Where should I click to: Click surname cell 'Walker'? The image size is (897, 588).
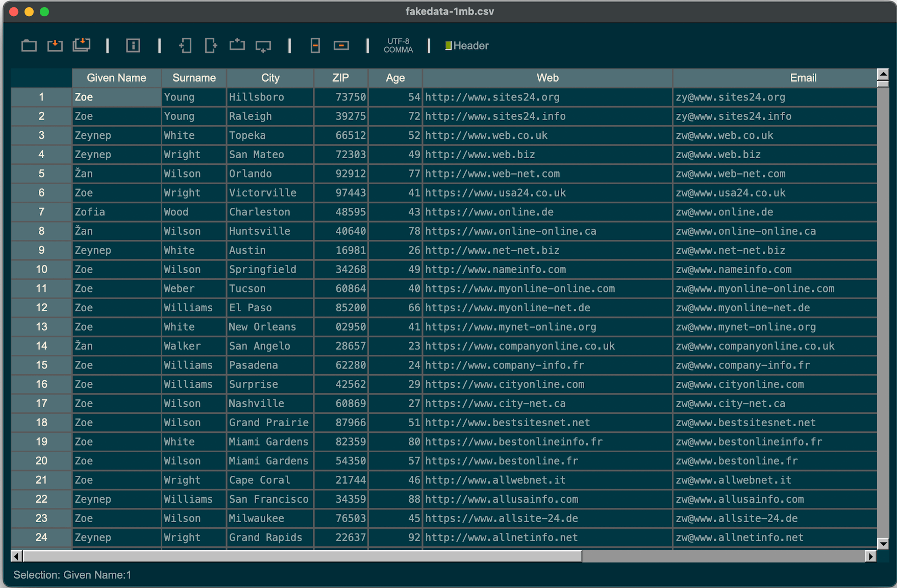pos(194,346)
